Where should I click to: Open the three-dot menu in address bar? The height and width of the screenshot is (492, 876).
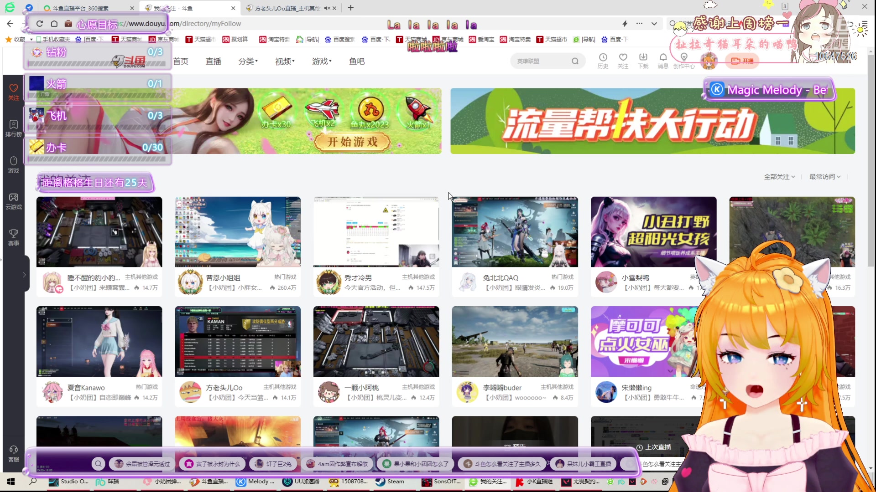pyautogui.click(x=639, y=24)
